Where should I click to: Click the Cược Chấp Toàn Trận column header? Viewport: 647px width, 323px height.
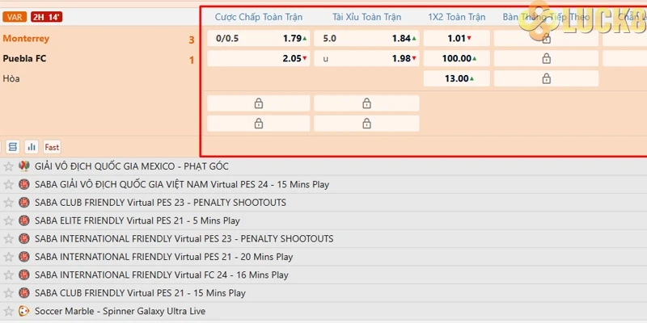point(259,17)
